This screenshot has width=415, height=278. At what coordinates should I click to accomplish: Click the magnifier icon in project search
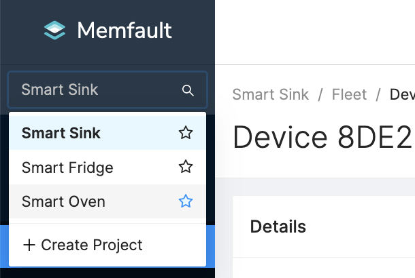point(188,90)
